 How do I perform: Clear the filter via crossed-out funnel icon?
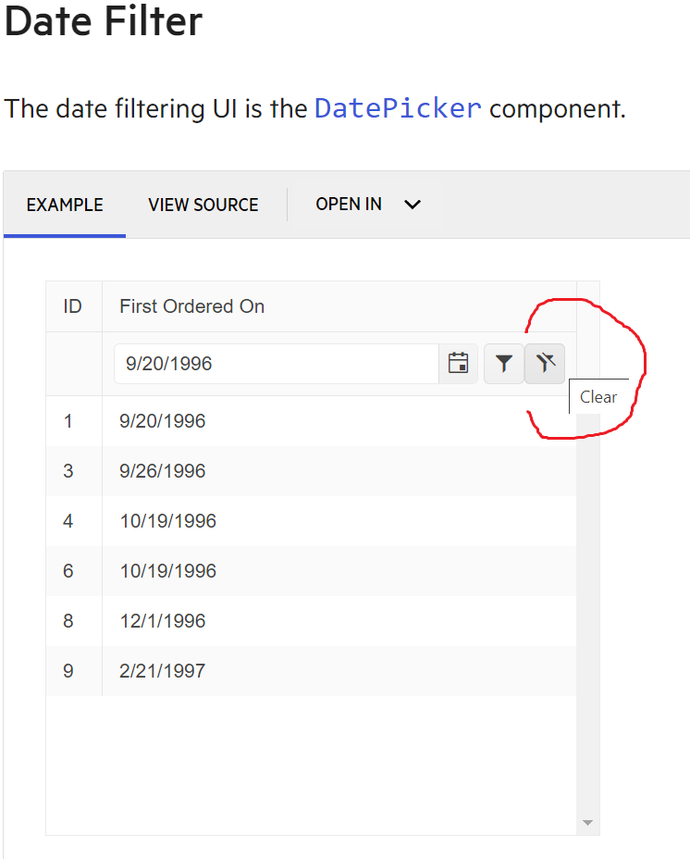[x=544, y=363]
